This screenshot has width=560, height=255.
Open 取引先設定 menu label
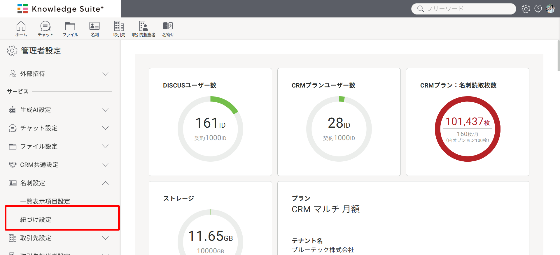coord(36,238)
